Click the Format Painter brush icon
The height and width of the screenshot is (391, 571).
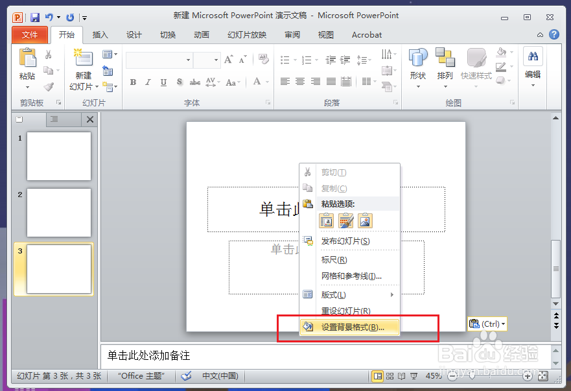point(49,87)
